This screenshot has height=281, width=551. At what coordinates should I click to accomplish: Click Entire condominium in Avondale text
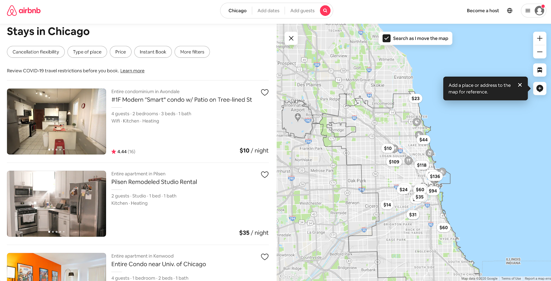coord(145,91)
